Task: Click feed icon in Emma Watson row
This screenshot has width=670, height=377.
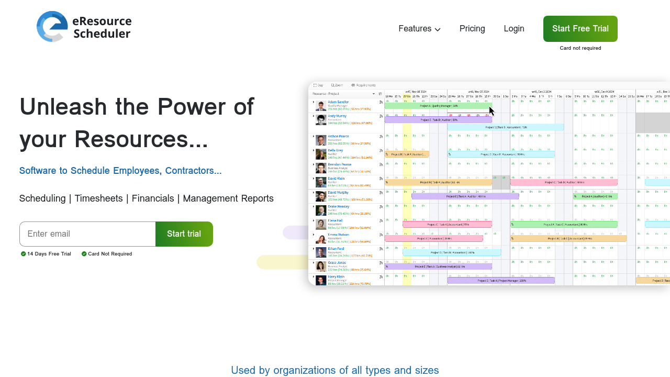Action: tap(381, 235)
